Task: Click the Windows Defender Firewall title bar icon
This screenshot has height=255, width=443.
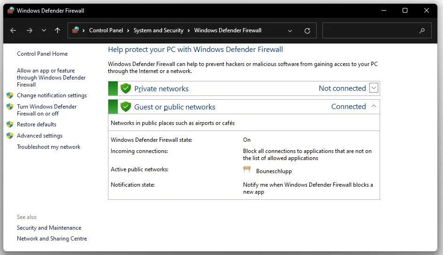Action: (x=11, y=10)
